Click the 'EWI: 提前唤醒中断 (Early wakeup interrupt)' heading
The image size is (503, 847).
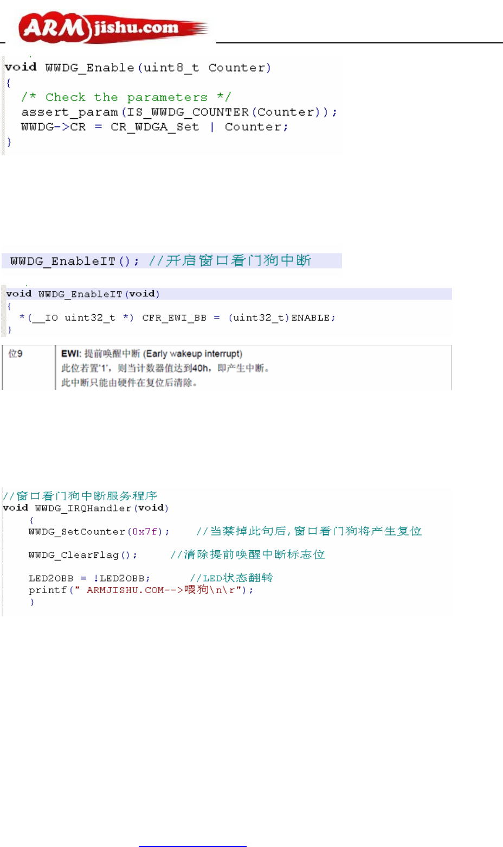[152, 354]
